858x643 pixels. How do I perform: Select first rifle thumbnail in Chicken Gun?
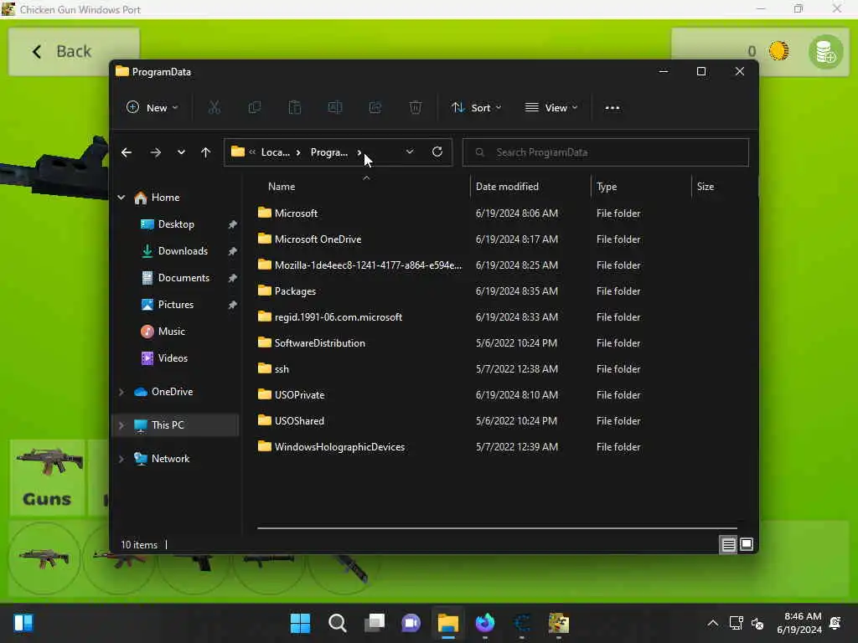click(x=44, y=558)
